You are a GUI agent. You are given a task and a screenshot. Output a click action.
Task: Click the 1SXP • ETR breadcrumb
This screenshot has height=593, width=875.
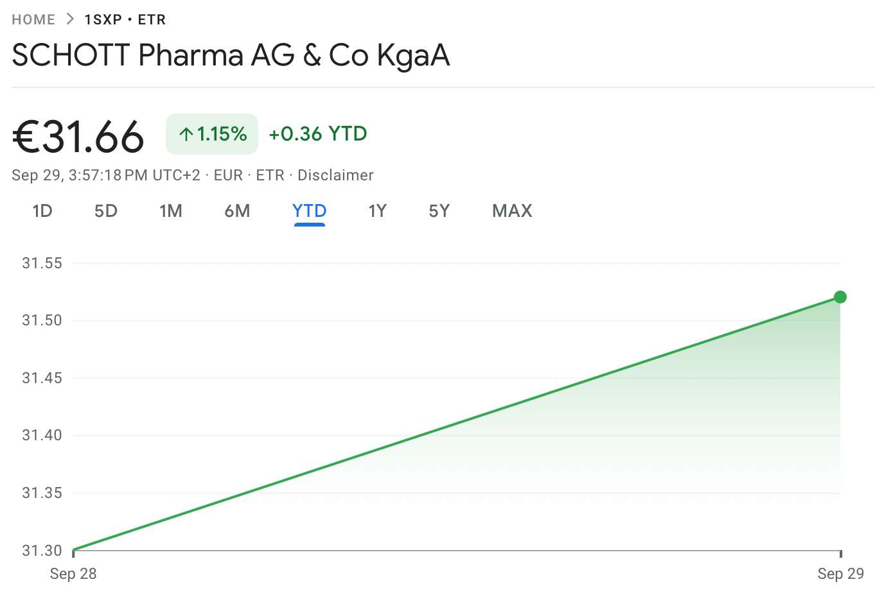pos(125,20)
